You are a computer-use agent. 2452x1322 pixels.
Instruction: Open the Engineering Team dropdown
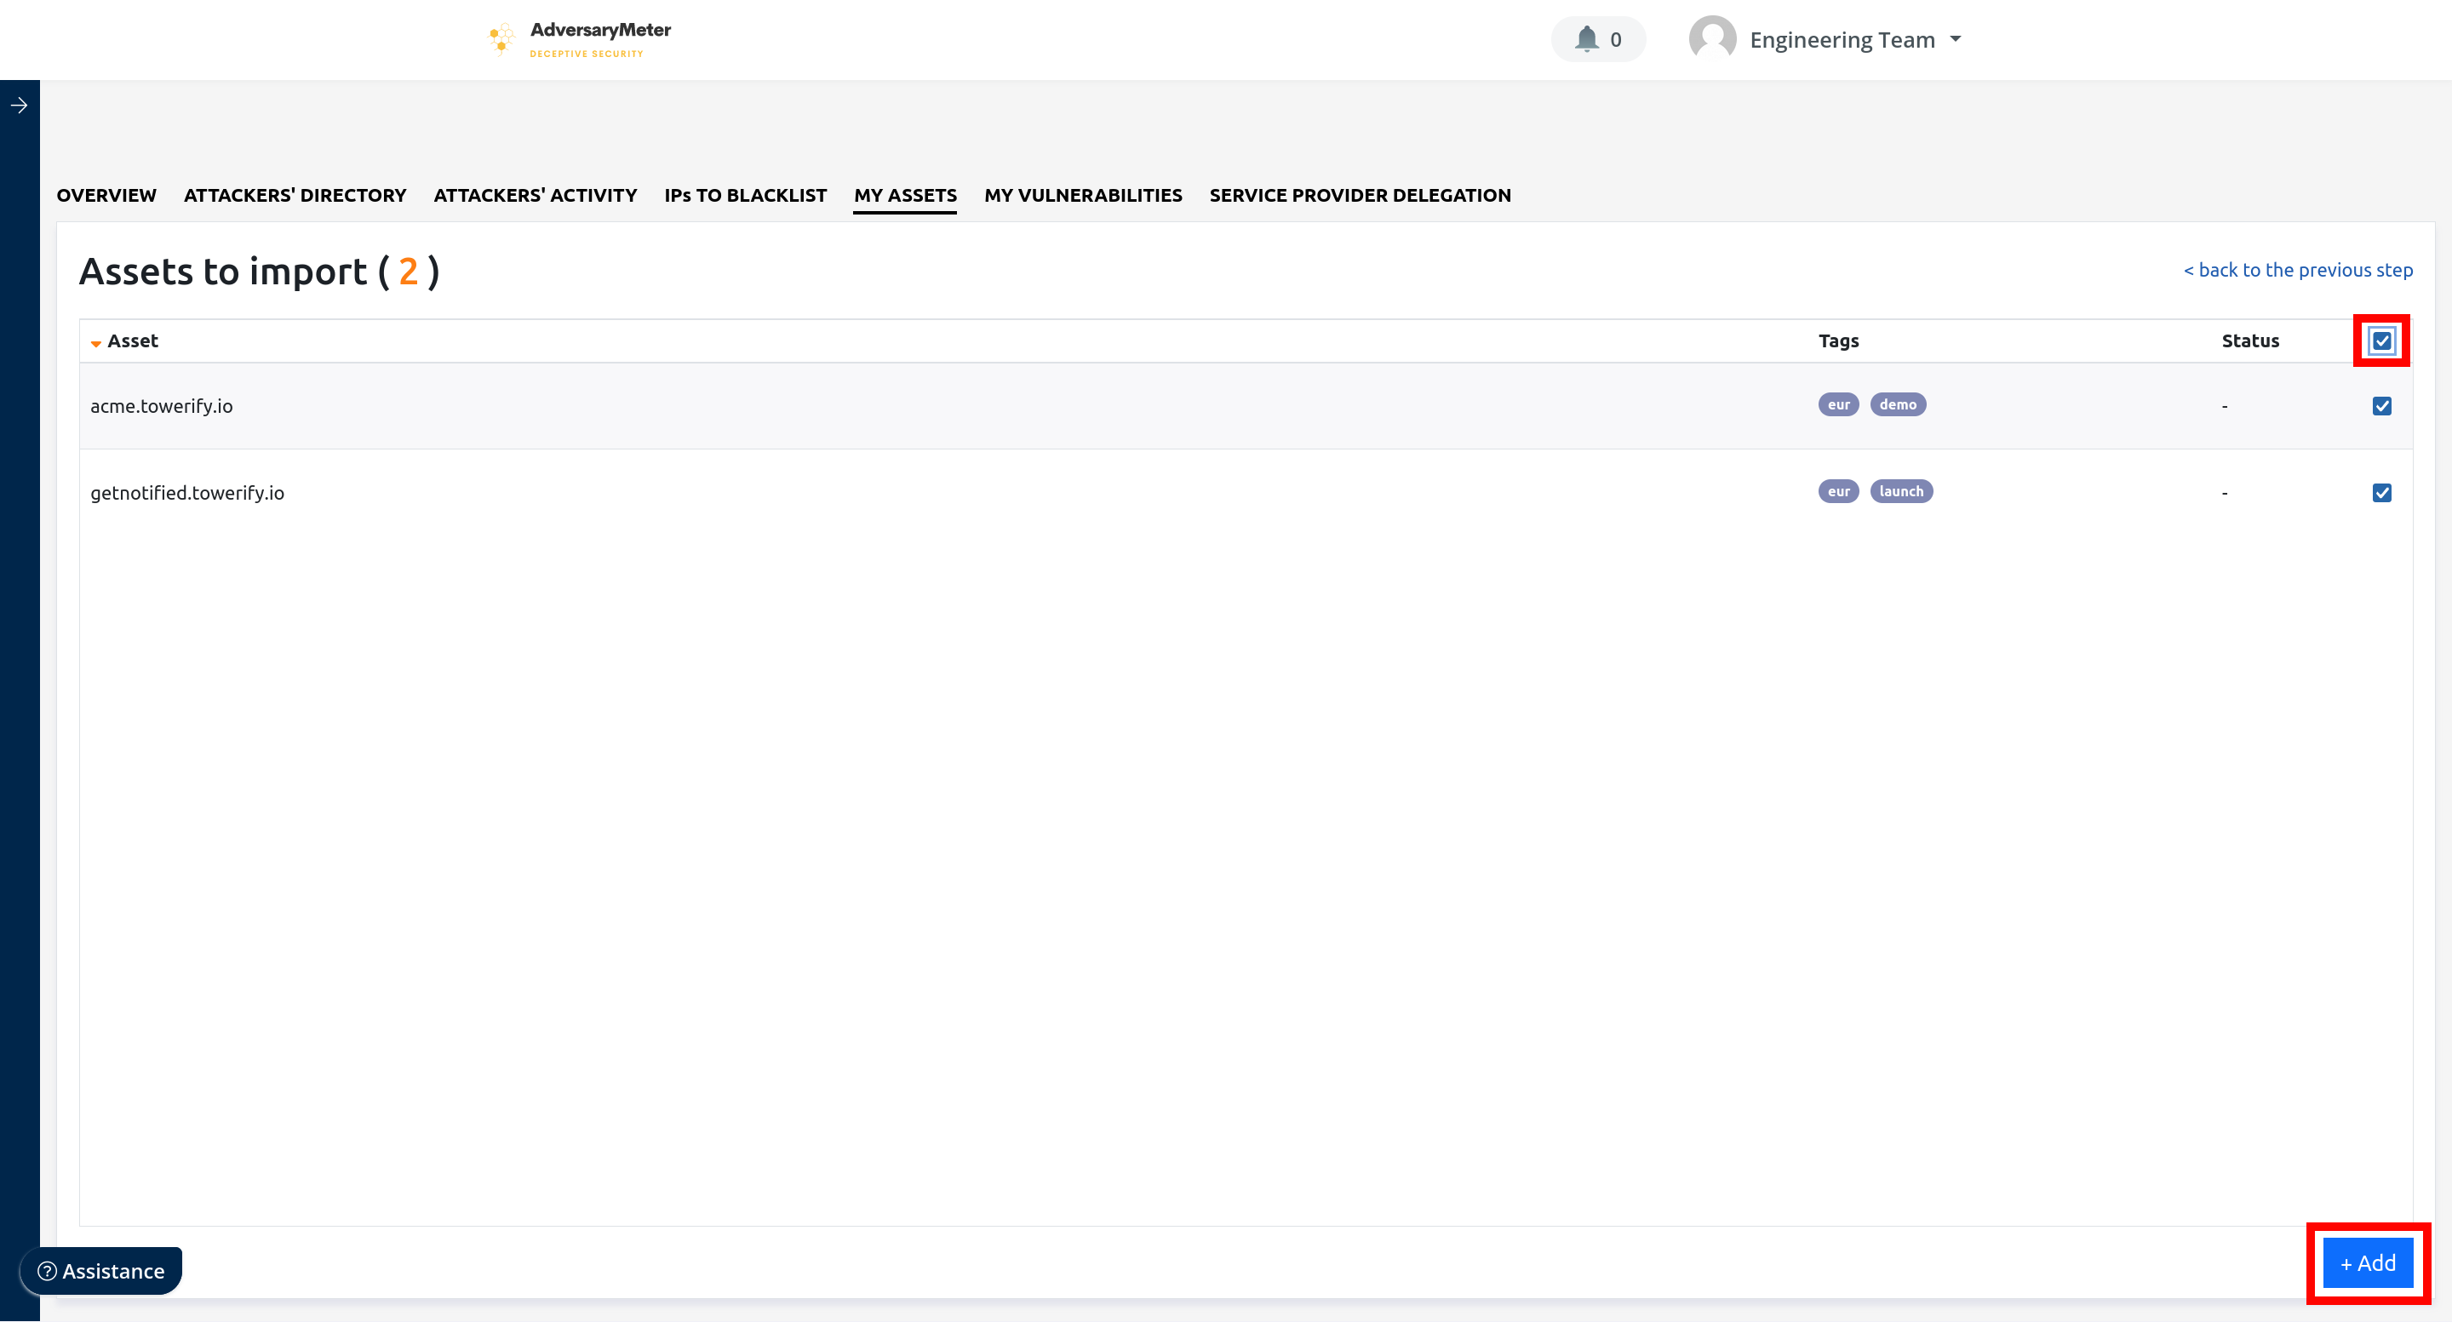pos(1841,40)
